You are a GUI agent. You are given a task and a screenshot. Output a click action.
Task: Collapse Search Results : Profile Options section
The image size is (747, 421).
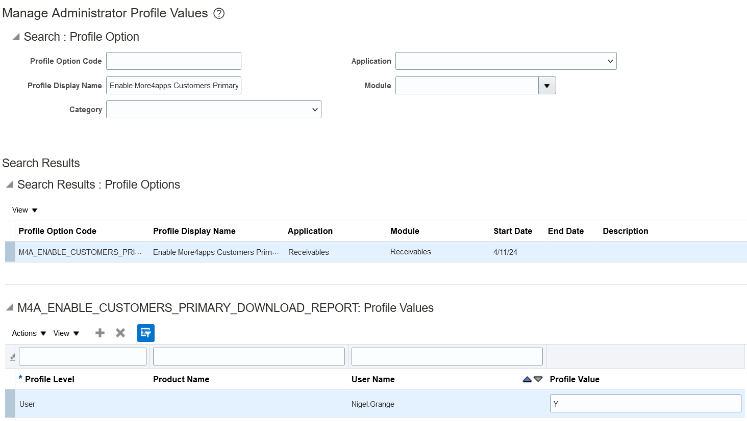(9, 185)
